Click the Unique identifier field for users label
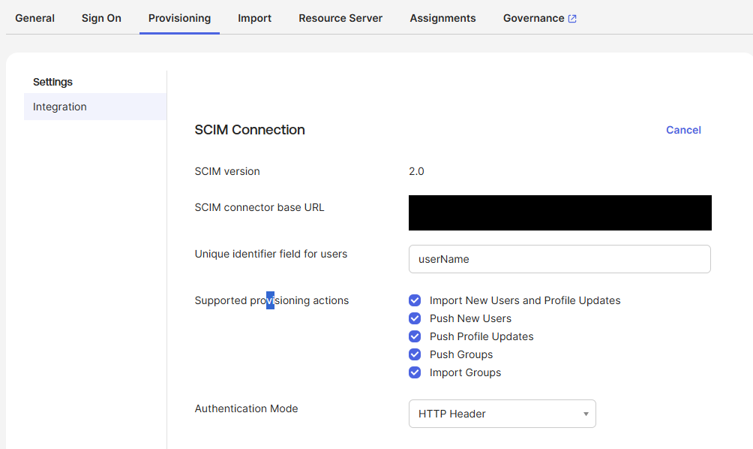 (271, 254)
